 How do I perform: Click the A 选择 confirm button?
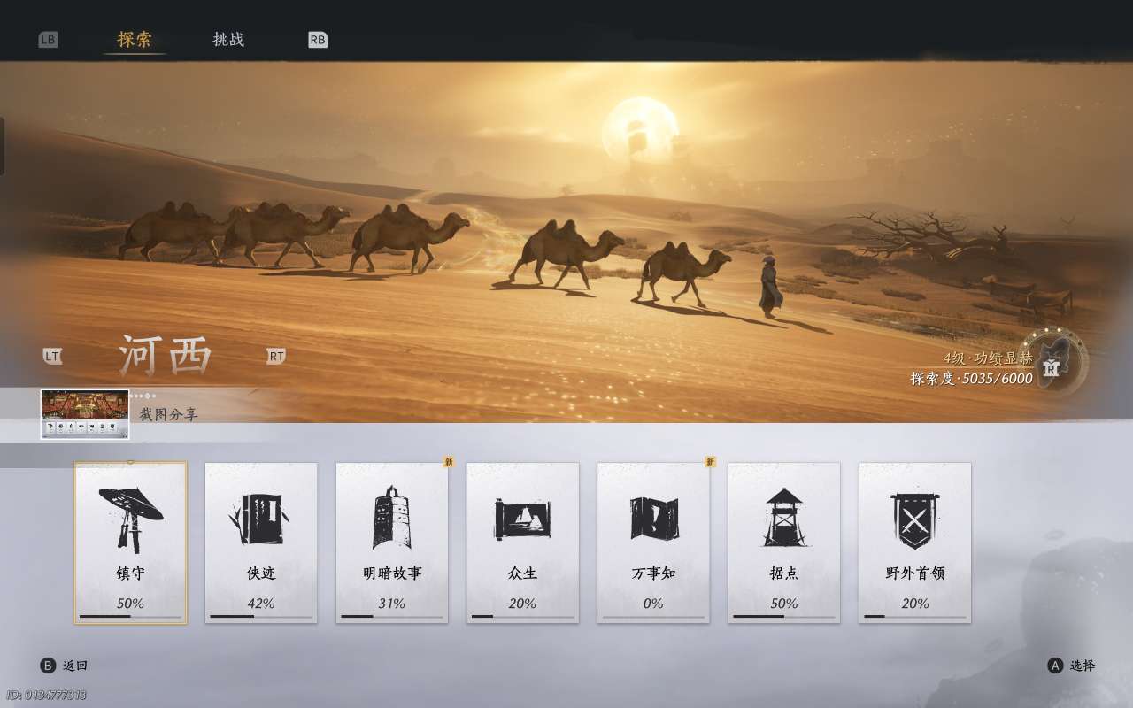1071,666
